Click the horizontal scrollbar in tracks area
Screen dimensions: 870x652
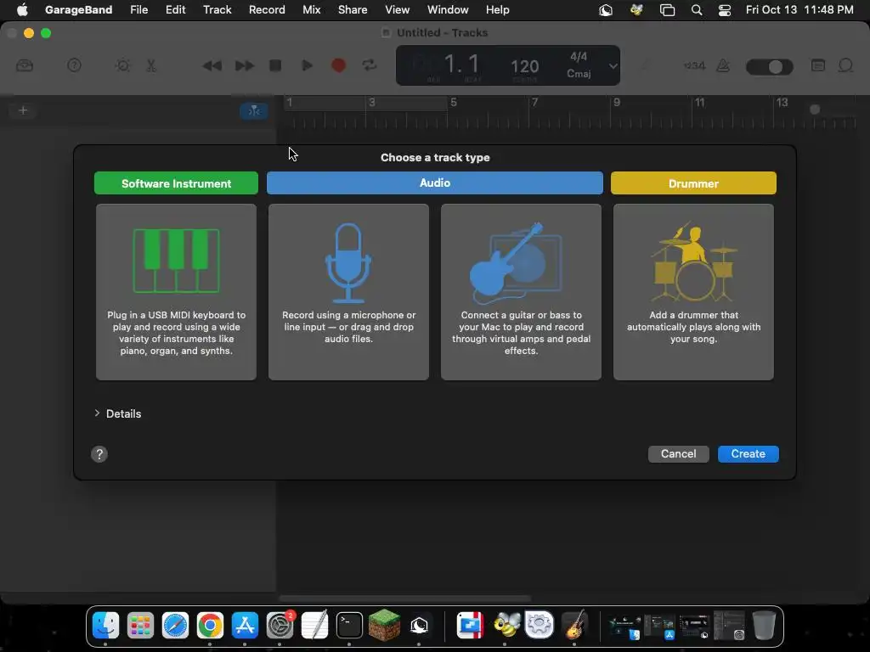pos(404,599)
